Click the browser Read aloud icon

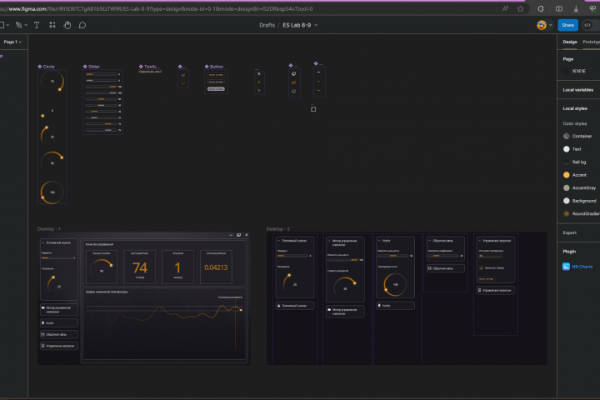point(506,9)
